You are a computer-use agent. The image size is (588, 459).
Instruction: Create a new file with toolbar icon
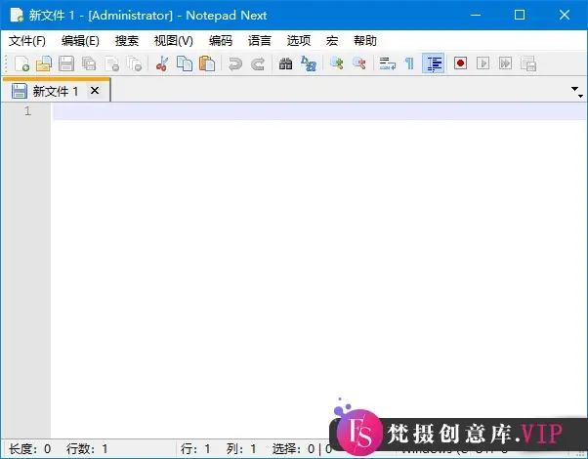[21, 63]
